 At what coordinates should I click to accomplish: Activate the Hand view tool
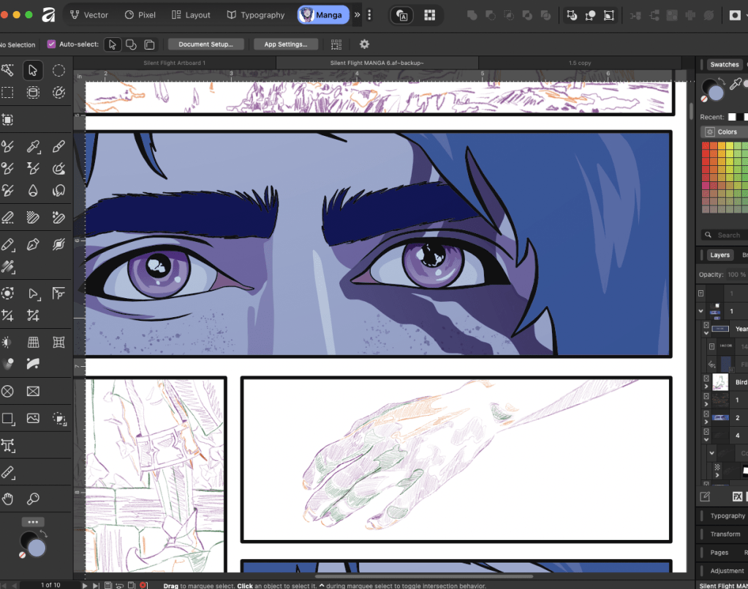pos(7,499)
